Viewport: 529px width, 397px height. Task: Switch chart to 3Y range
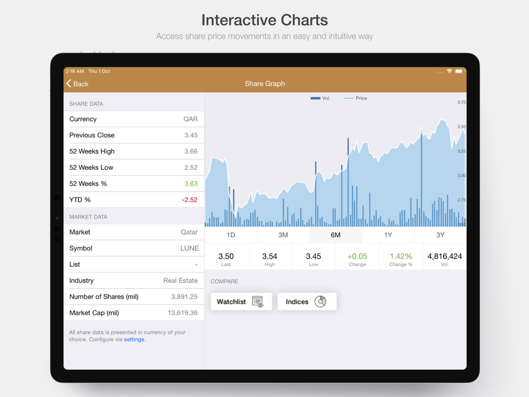tap(440, 235)
